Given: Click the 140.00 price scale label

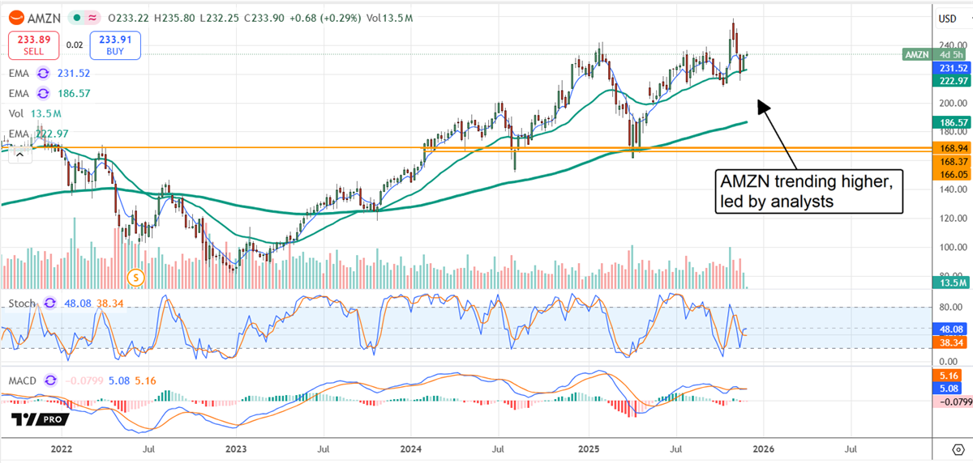Looking at the screenshot, I should 952,189.
